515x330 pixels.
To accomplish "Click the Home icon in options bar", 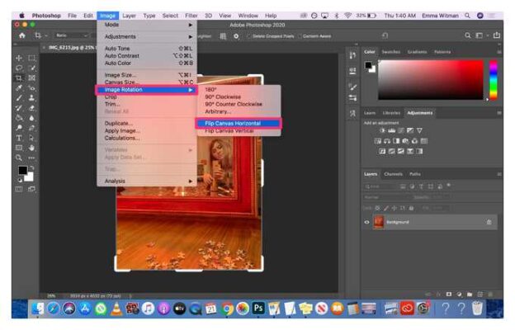I will pos(22,35).
